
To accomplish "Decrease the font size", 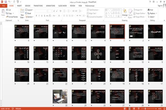I will point(57,11).
